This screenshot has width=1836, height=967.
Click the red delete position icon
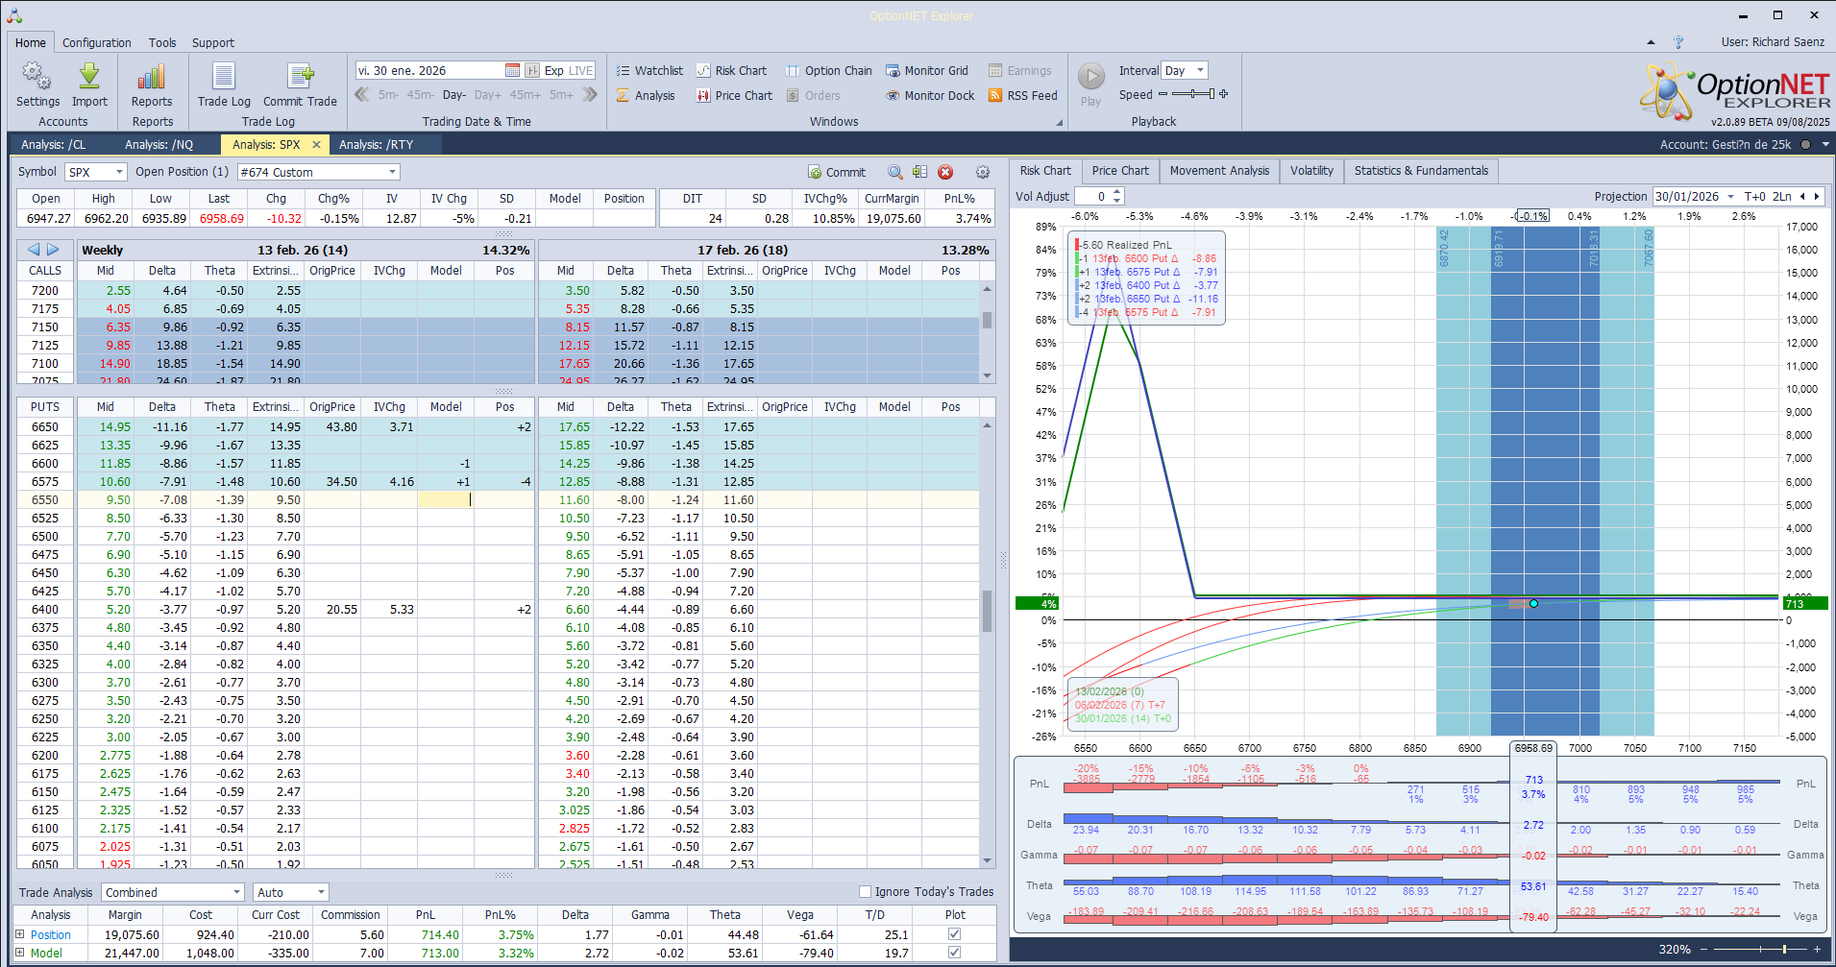pyautogui.click(x=945, y=173)
